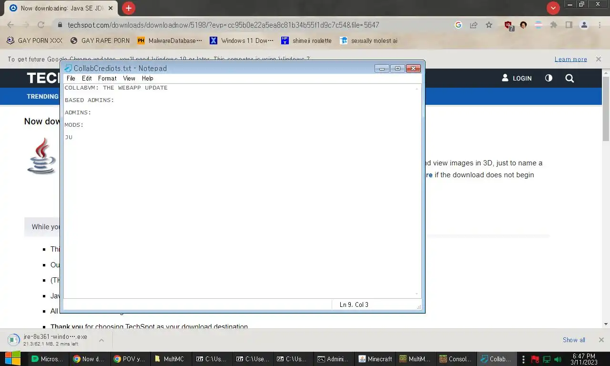Screen dimensions: 610x366
Task: Open the Notepad File menu
Action: click(x=71, y=78)
